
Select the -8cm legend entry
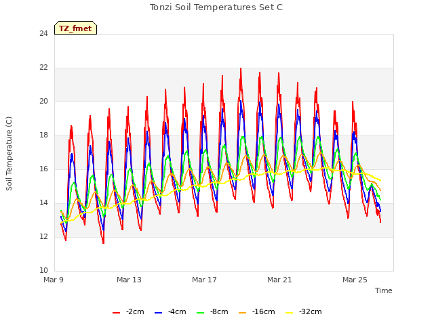tap(212, 311)
